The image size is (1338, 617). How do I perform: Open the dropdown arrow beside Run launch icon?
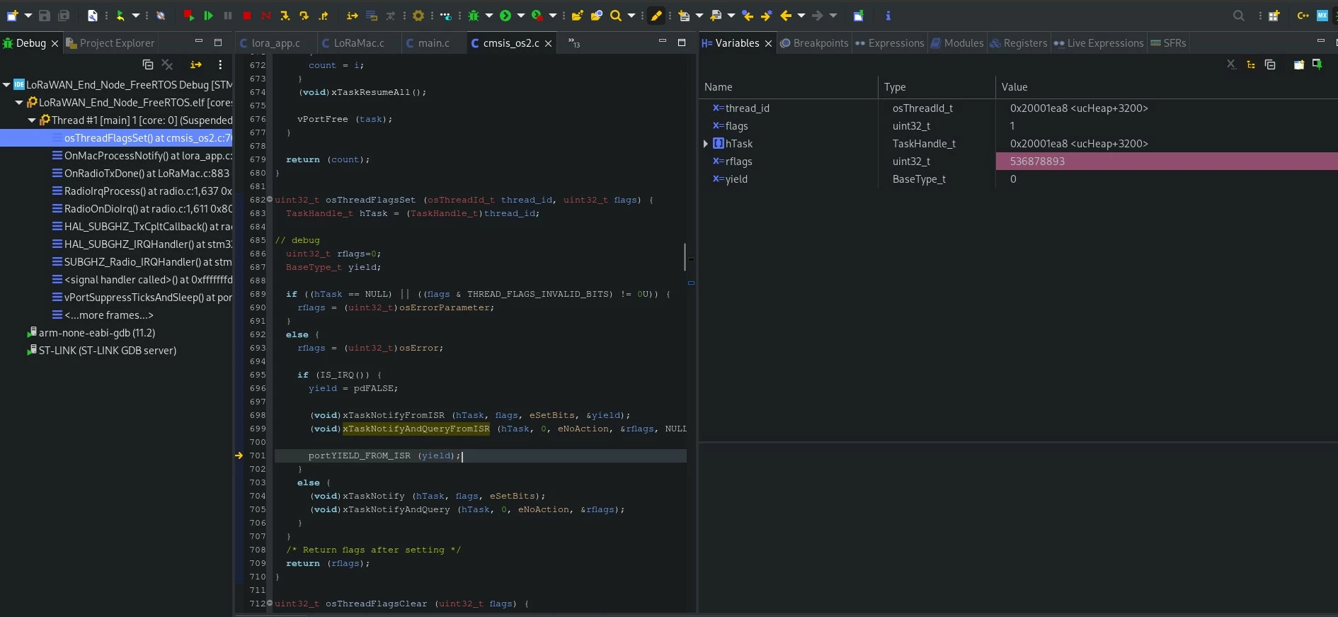pyautogui.click(x=520, y=15)
